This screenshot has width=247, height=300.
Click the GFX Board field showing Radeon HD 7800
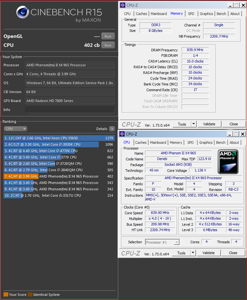pyautogui.click(x=70, y=101)
